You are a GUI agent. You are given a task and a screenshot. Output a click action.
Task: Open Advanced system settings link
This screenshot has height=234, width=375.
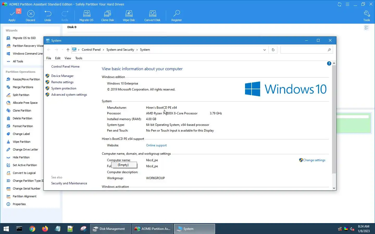(69, 95)
